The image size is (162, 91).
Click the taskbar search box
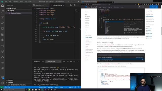(x=14, y=90)
